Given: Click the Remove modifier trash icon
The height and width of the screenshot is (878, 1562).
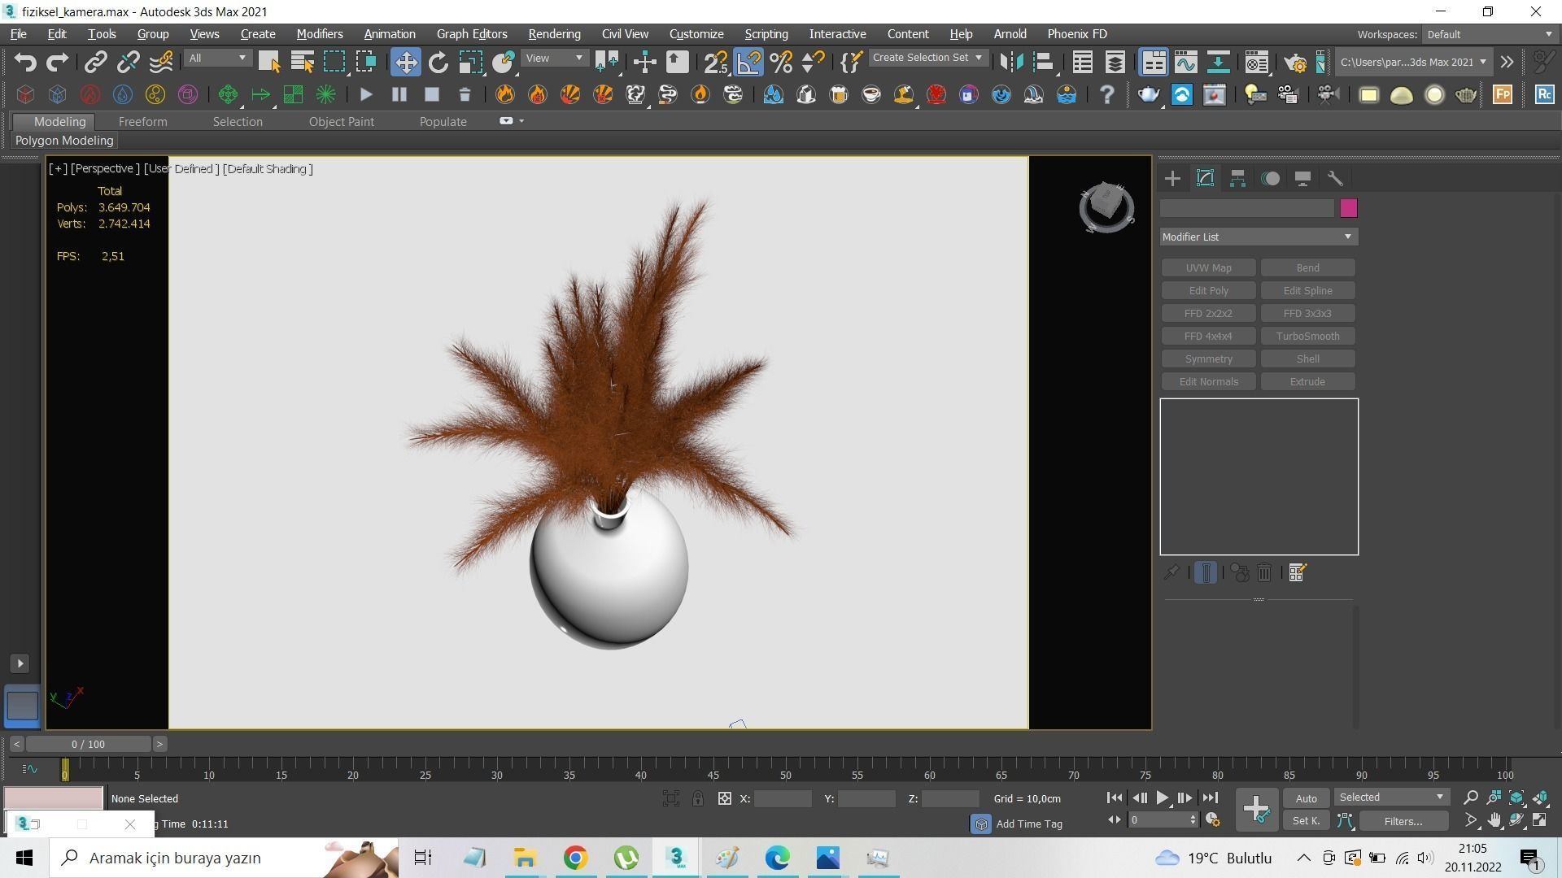Looking at the screenshot, I should tap(1264, 572).
